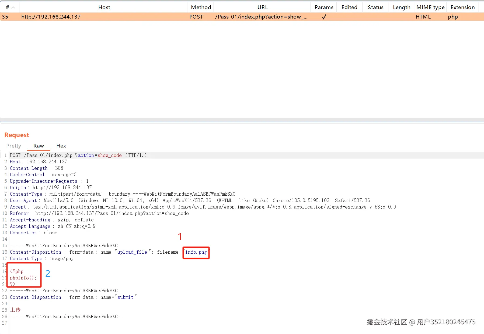The image size is (484, 334).
Task: Sort requests by MIME type column header
Action: [x=430, y=7]
